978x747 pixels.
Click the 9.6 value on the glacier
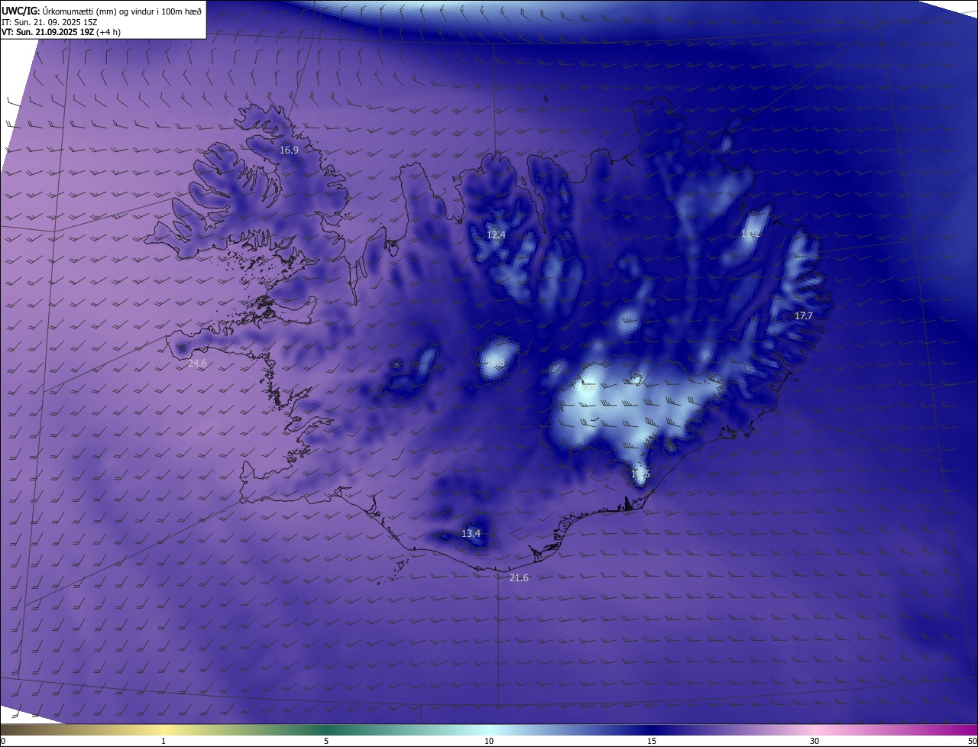point(588,388)
